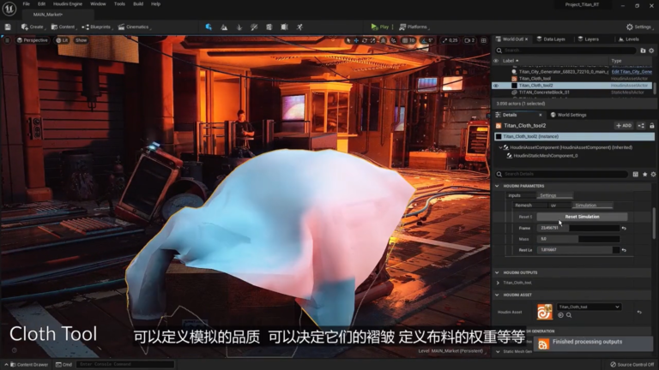659x370 pixels.
Task: Select the Animation mode icon
Action: click(x=299, y=27)
